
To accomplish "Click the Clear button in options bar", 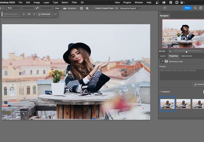I will click(x=57, y=8).
